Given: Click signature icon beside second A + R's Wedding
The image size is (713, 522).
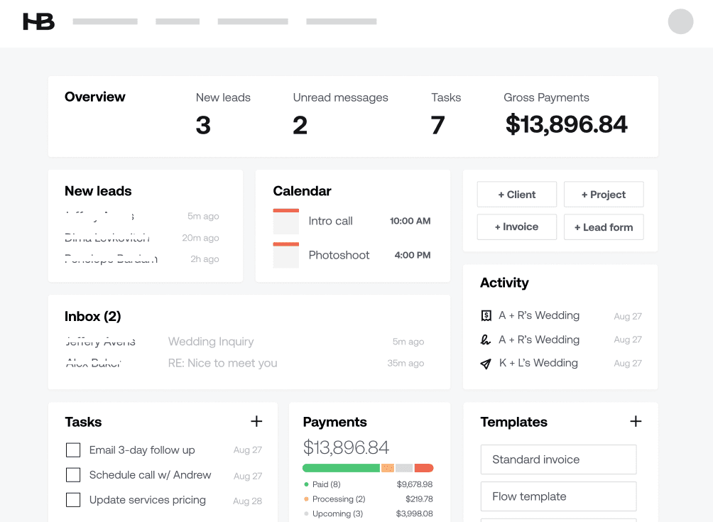Looking at the screenshot, I should 486,339.
